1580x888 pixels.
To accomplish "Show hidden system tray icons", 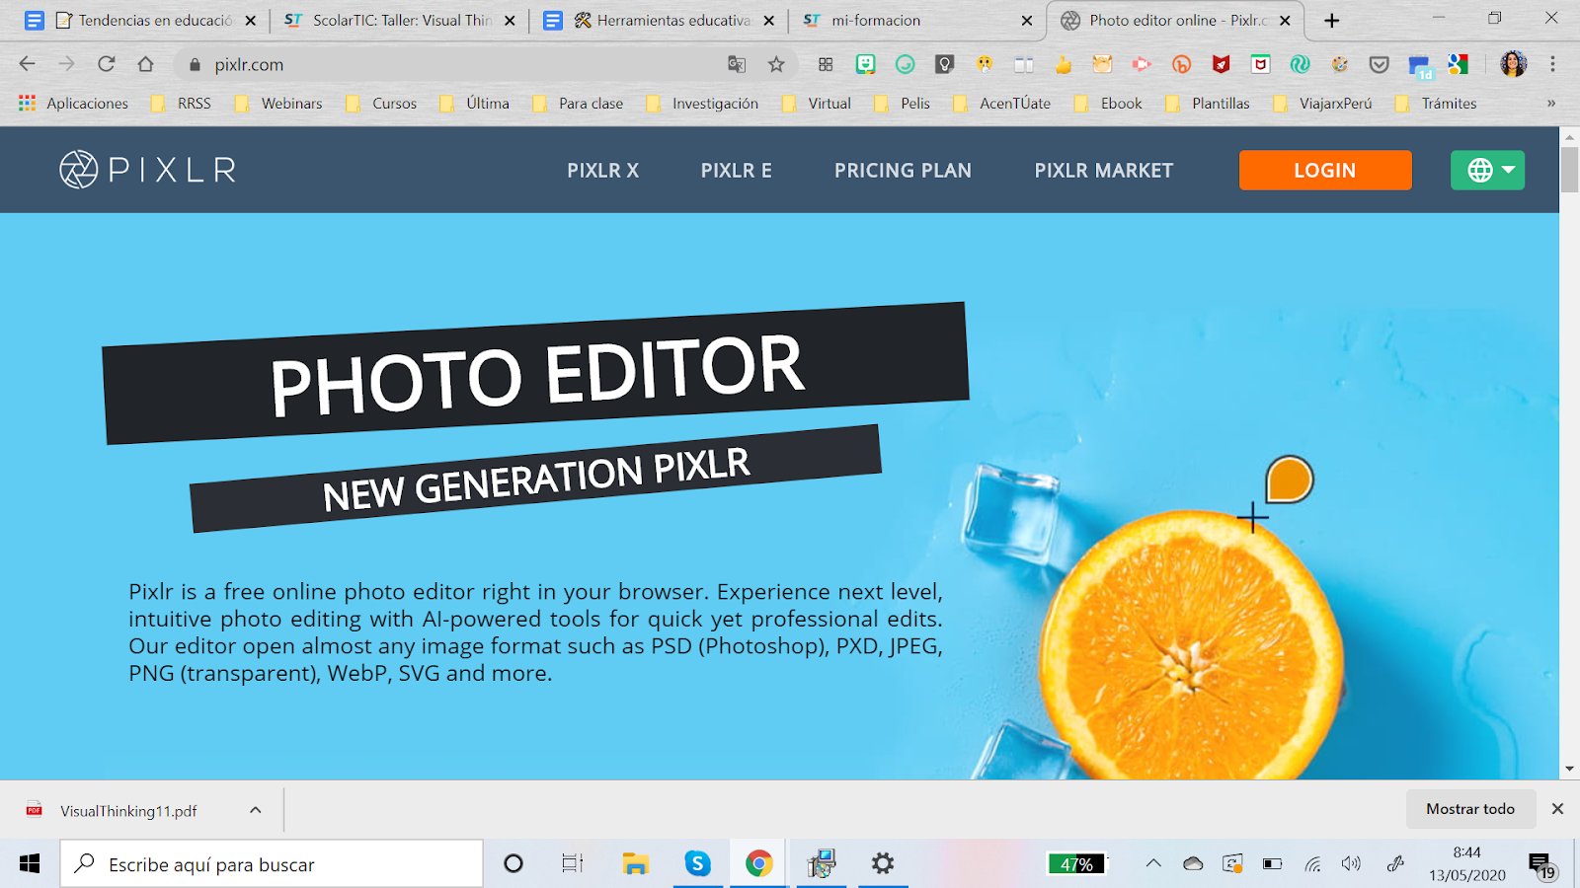I will click(x=1153, y=864).
